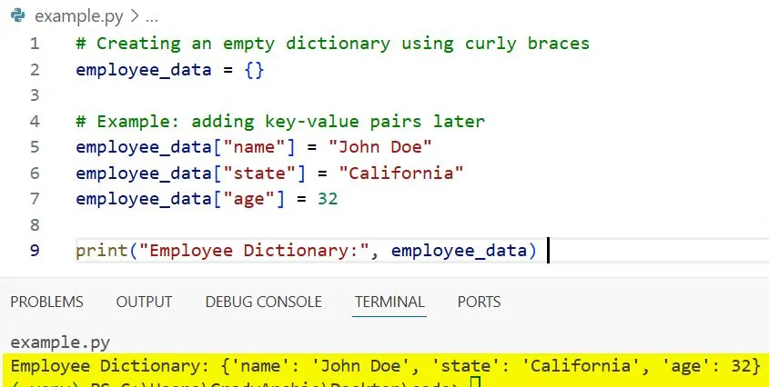
Task: Expand the breadcrumb ellipsis after example.py
Action: click(x=151, y=16)
